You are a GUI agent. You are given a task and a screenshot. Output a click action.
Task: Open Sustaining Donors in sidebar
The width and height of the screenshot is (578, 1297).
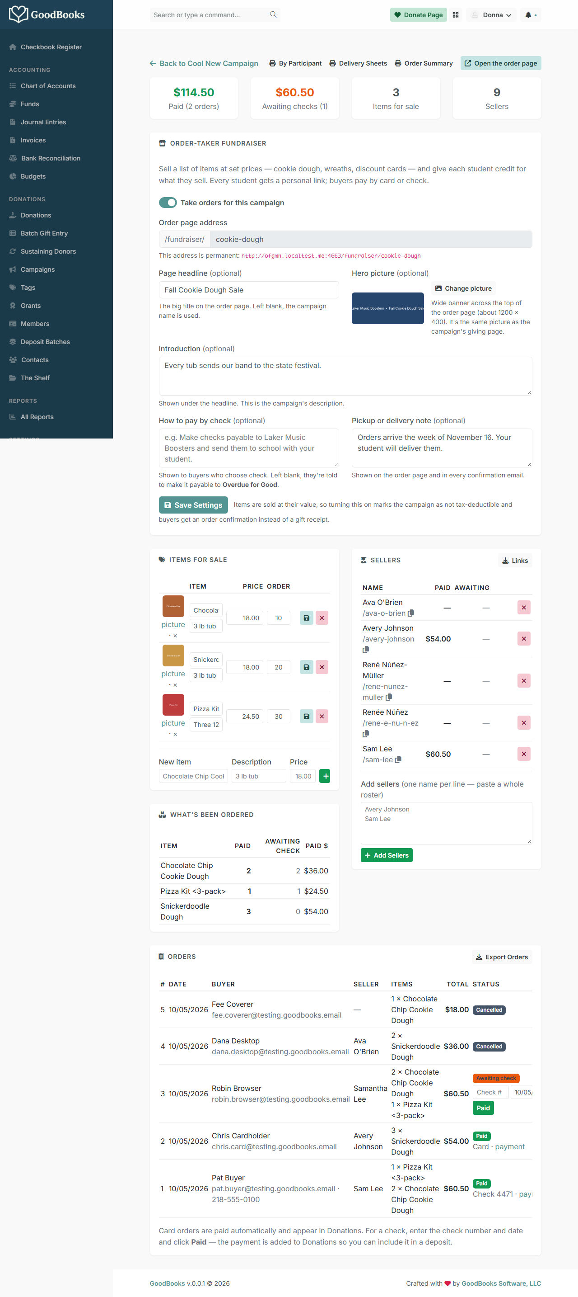click(x=48, y=251)
